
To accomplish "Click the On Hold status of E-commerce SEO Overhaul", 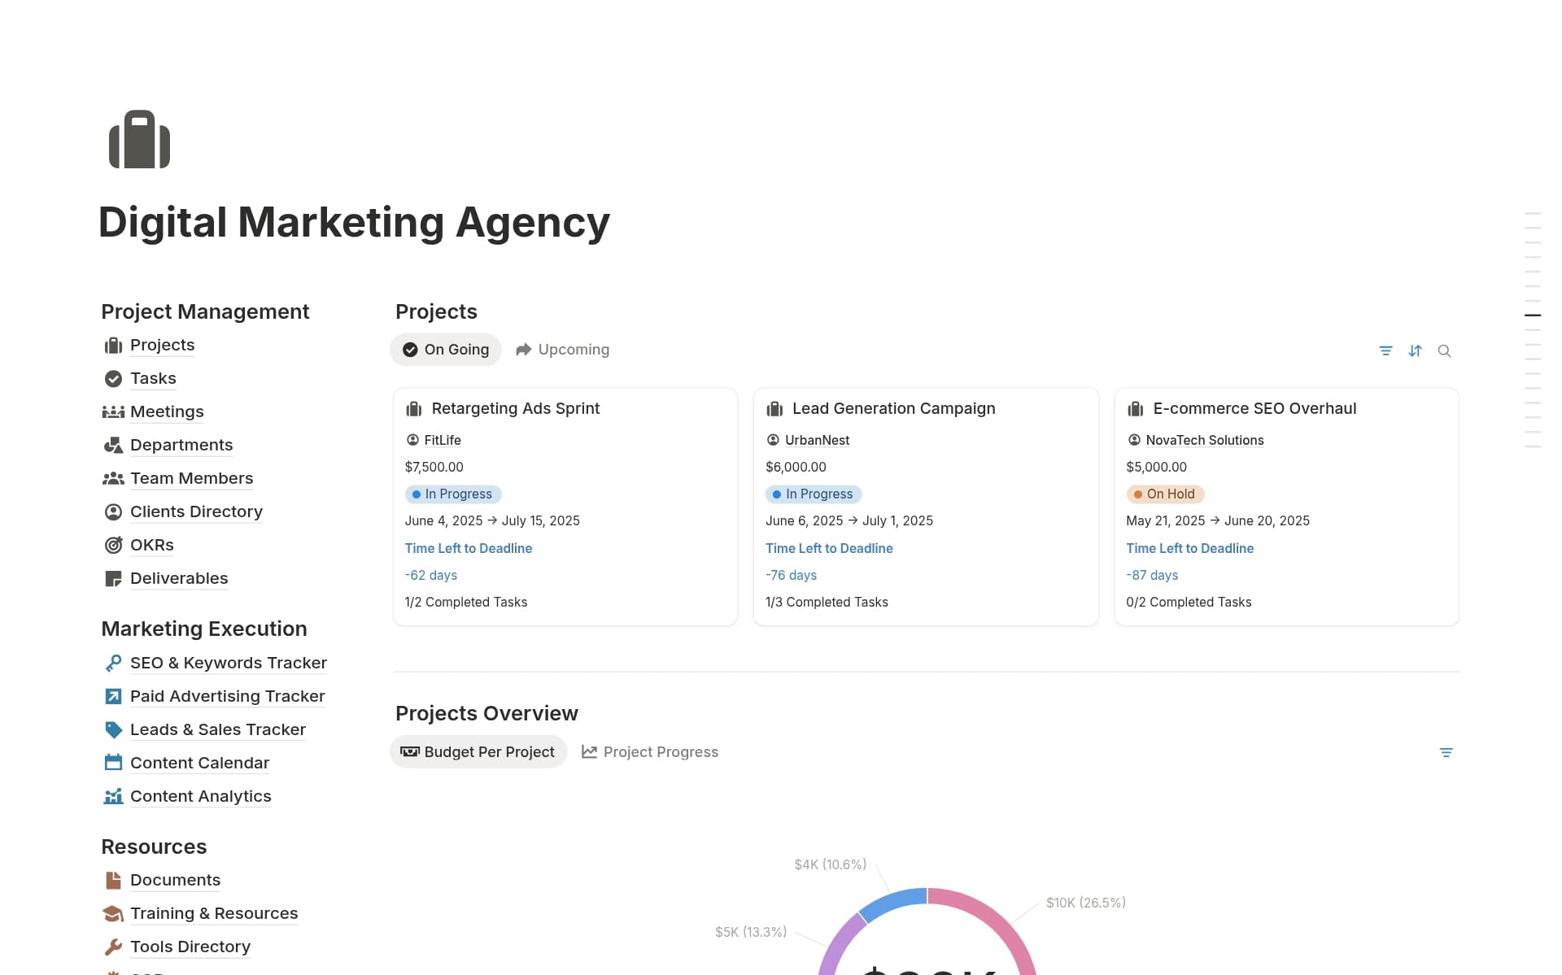I will [x=1165, y=494].
